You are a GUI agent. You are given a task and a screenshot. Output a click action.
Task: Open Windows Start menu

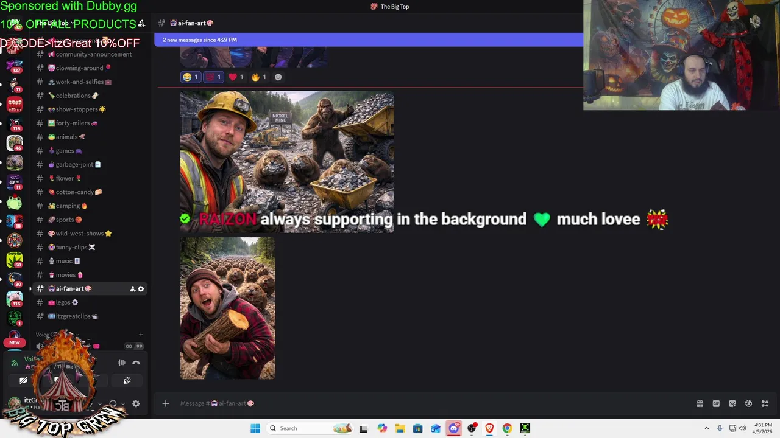pos(255,428)
